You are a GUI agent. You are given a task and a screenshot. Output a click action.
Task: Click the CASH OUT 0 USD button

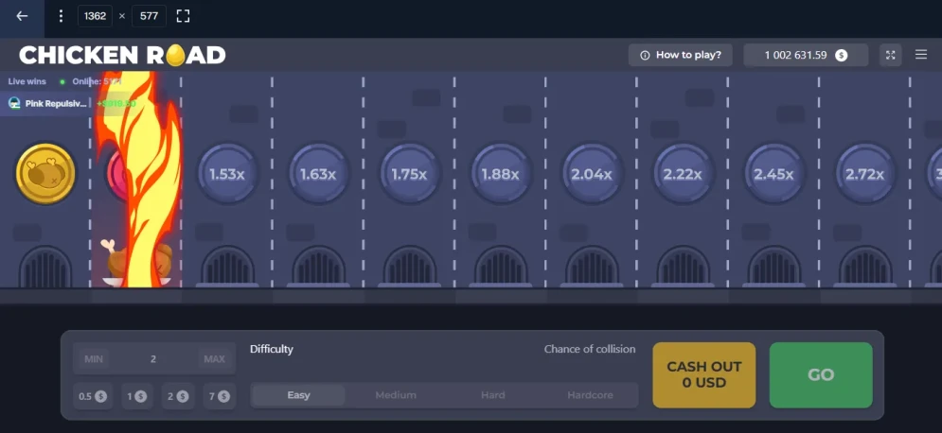click(x=704, y=374)
